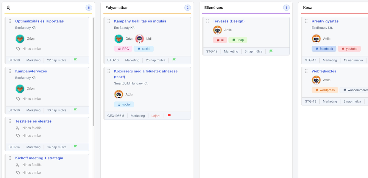Click green priority flag on STG-12 card
Screen dimensions: 368x178
(271, 51)
